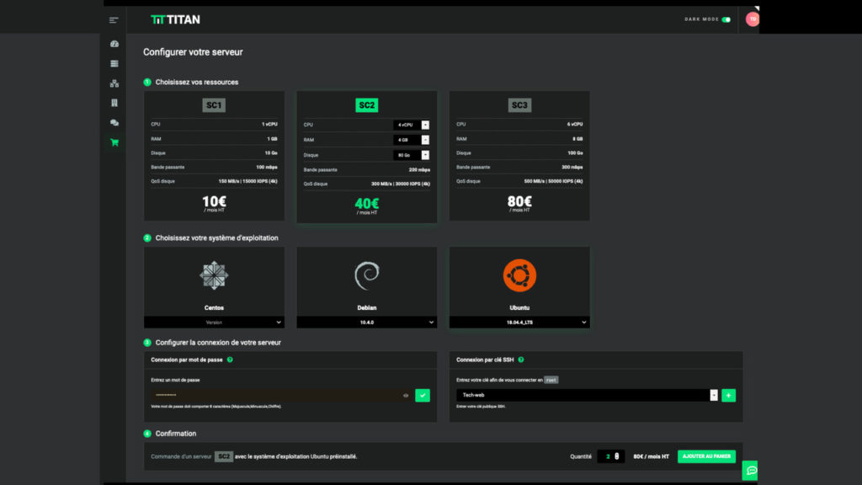Adjust the Quantité stepper control

[x=618, y=456]
